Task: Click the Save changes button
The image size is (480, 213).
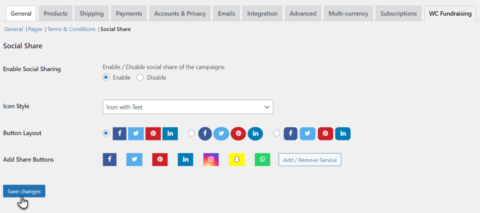Action: pos(24,191)
